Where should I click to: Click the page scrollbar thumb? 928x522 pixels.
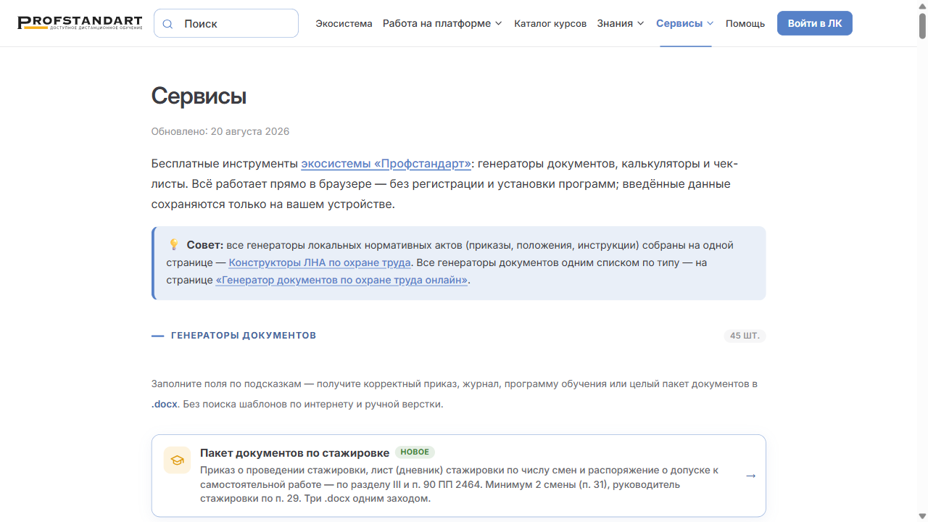pyautogui.click(x=922, y=26)
